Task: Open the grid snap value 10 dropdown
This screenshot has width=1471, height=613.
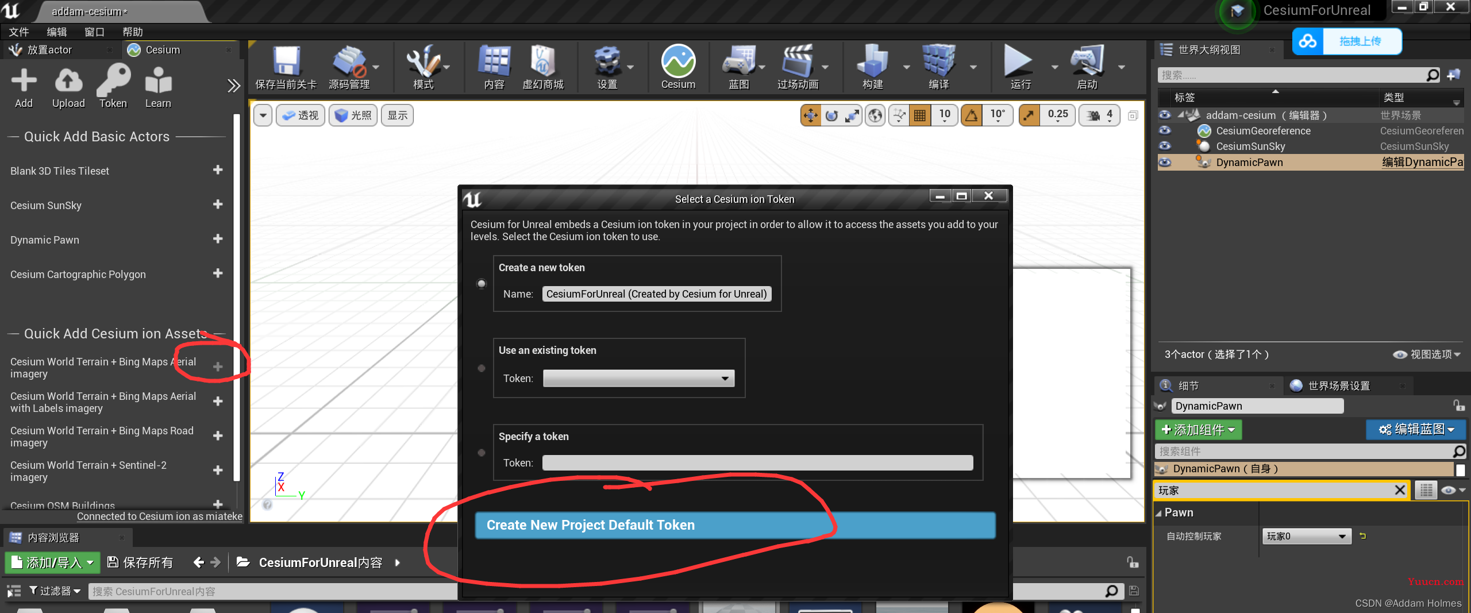Action: coord(945,115)
